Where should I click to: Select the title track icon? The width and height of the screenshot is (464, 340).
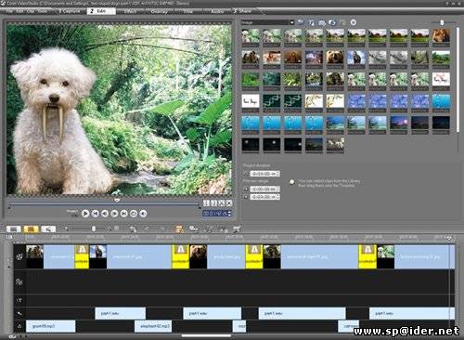tap(19, 300)
